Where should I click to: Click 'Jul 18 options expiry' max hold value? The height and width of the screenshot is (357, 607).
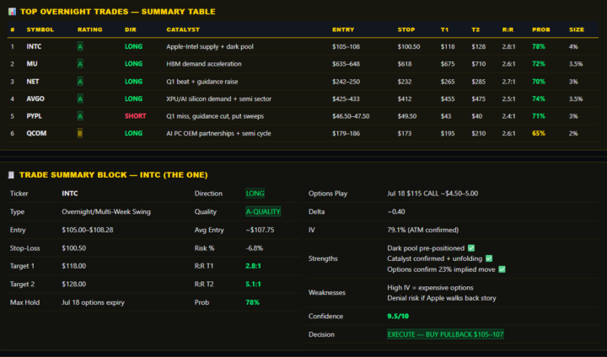click(94, 302)
